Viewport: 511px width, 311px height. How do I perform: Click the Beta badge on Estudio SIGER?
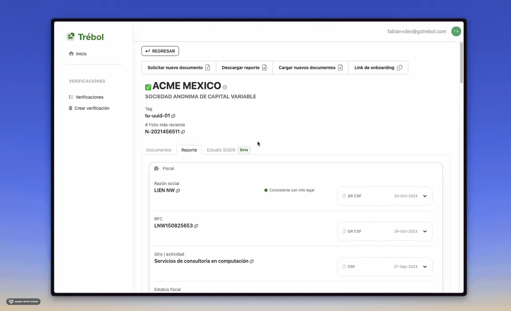pos(244,150)
